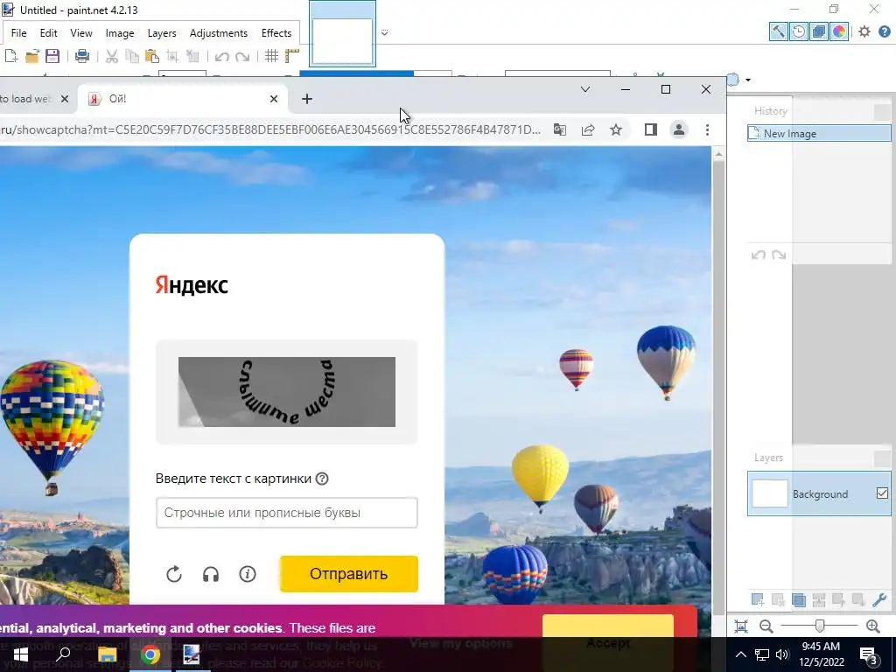896x672 pixels.
Task: Open the Image menu
Action: (120, 33)
